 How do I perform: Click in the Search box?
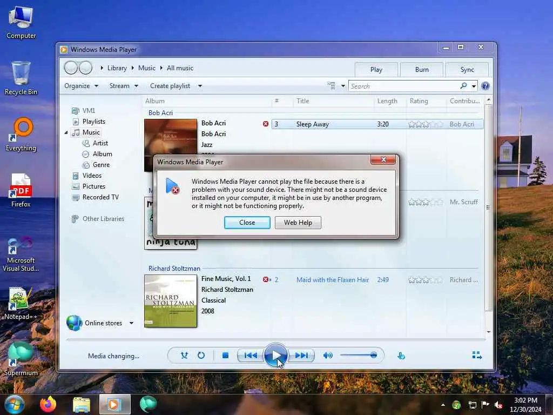click(x=403, y=86)
